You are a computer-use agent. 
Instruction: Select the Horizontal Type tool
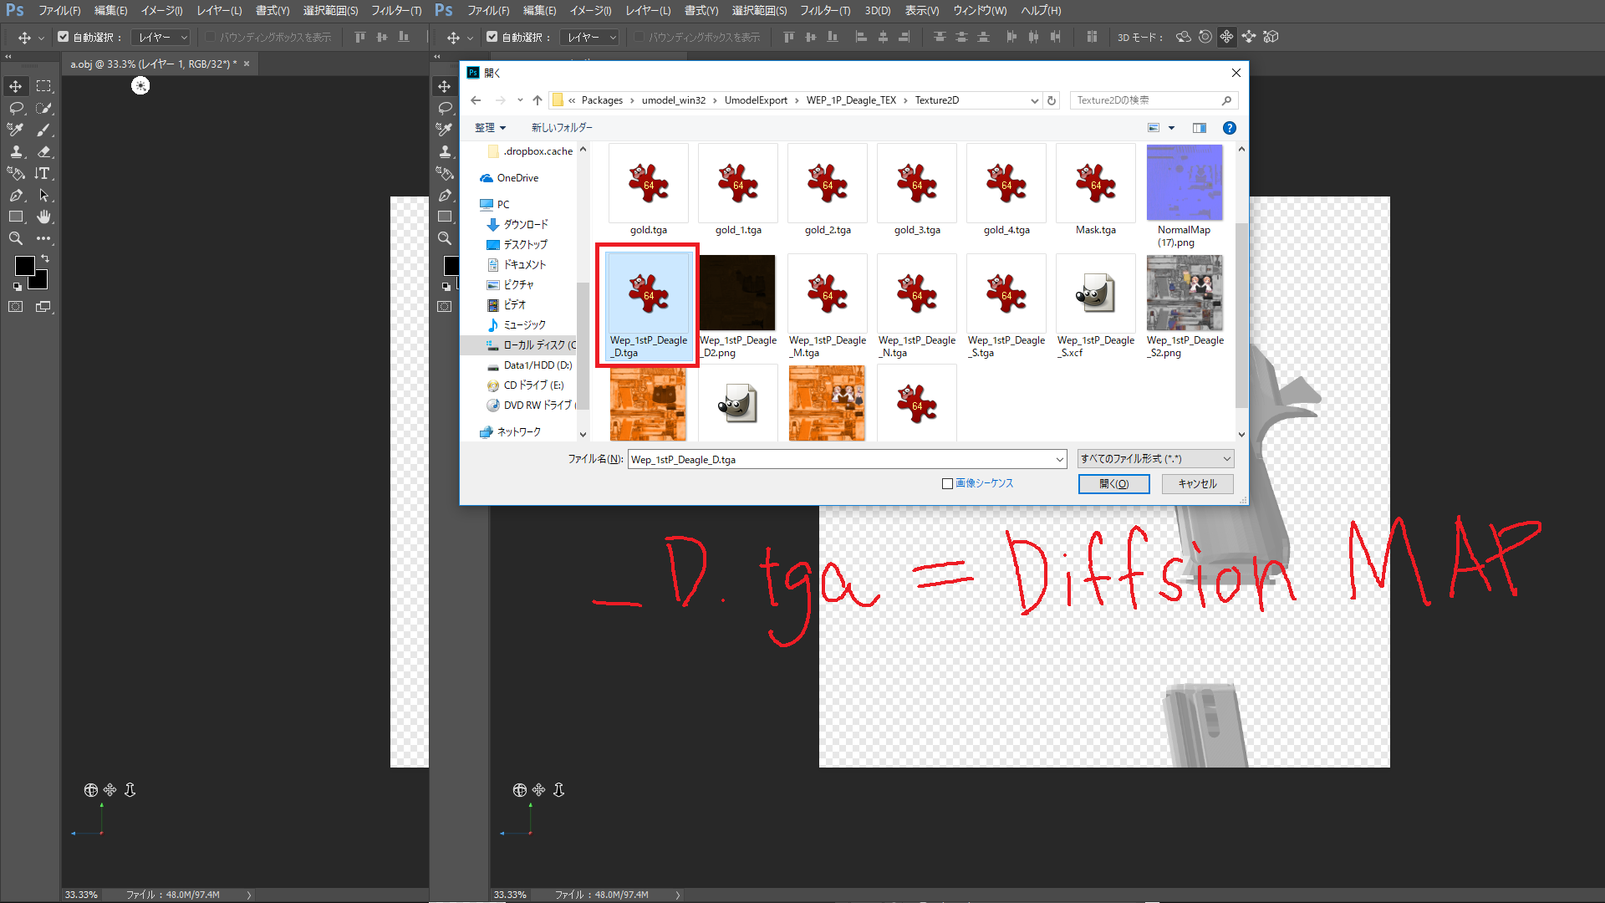coord(43,173)
